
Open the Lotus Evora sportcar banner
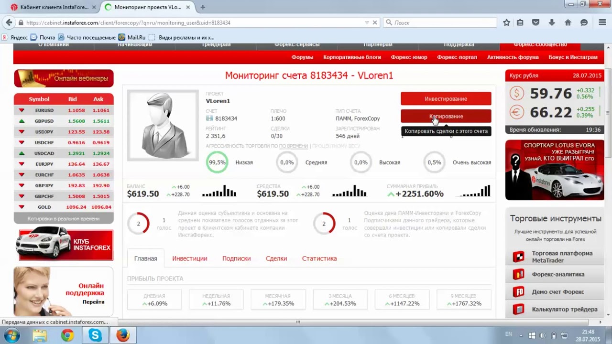click(555, 170)
